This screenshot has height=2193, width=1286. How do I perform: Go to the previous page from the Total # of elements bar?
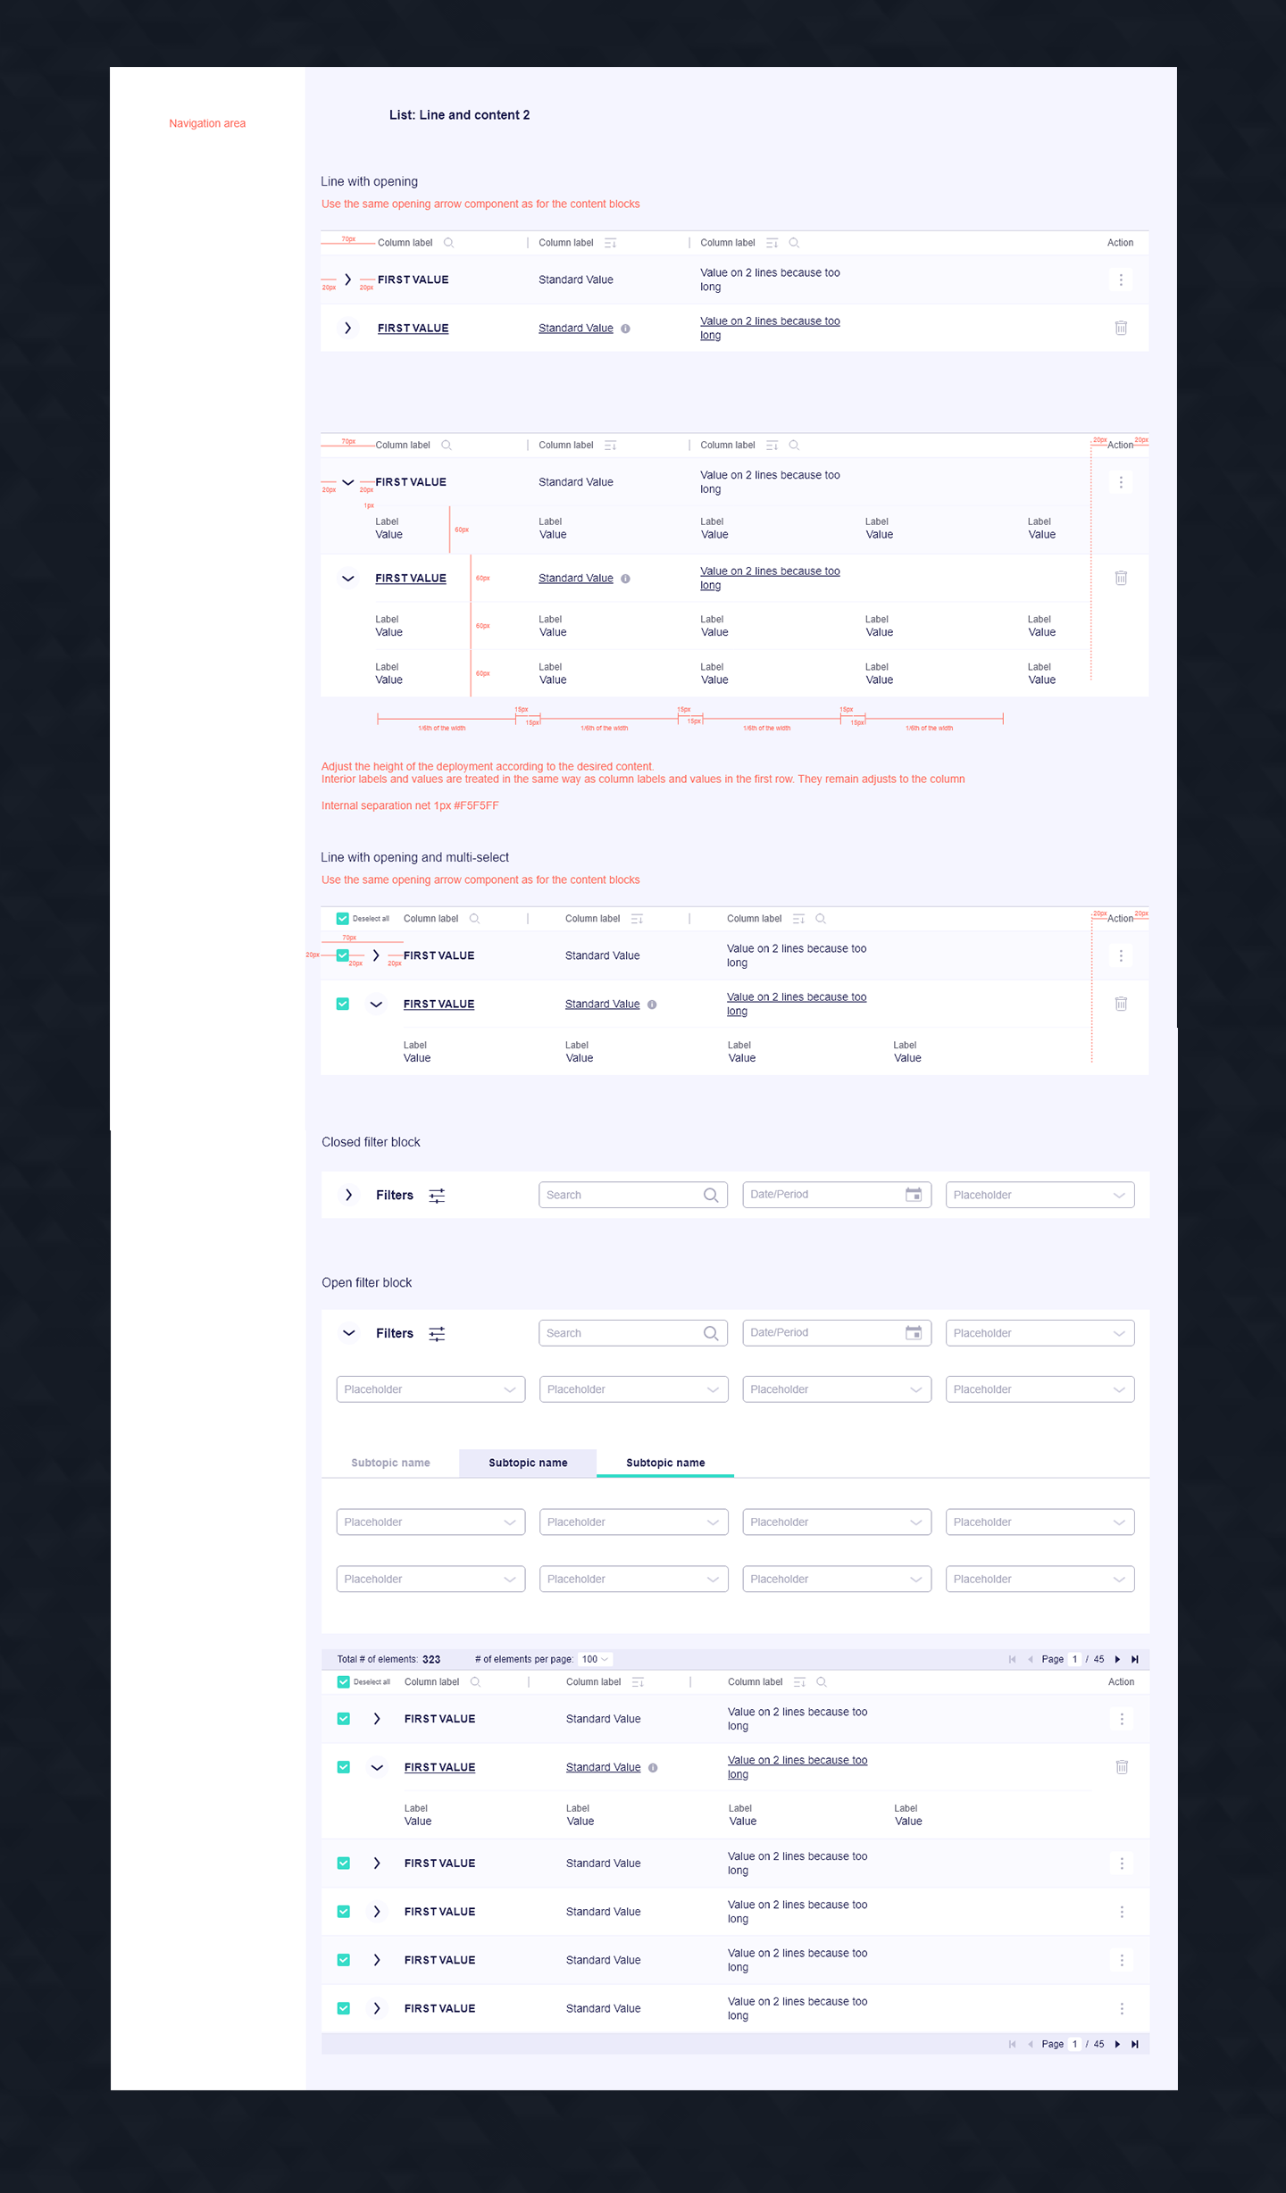pyautogui.click(x=1031, y=1659)
